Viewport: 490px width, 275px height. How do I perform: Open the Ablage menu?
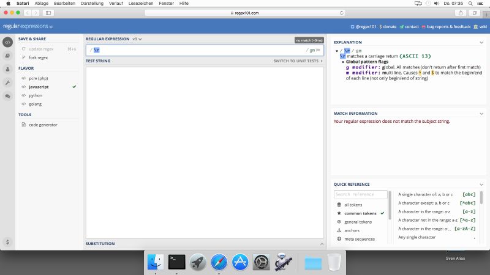click(41, 4)
